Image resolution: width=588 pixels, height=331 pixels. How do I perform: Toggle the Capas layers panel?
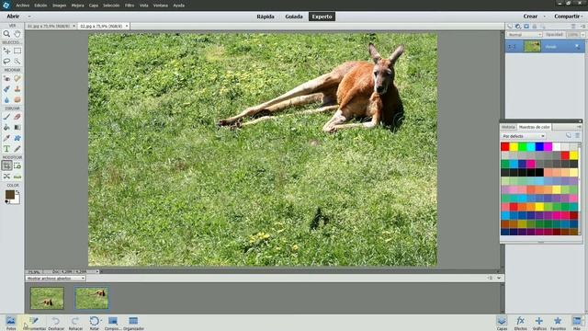502,323
